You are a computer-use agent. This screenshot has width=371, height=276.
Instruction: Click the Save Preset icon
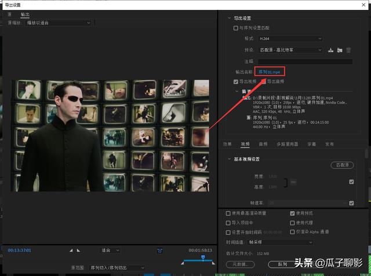(330, 50)
